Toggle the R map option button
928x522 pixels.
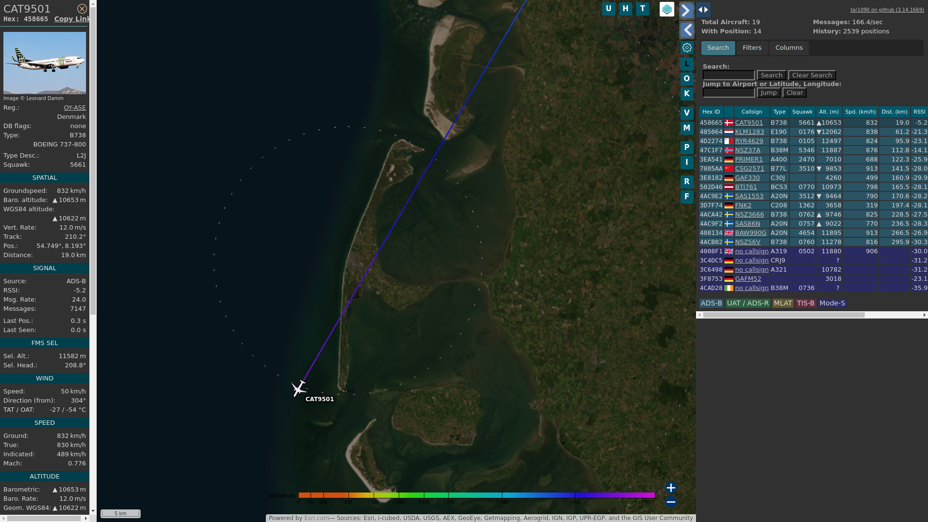687,182
